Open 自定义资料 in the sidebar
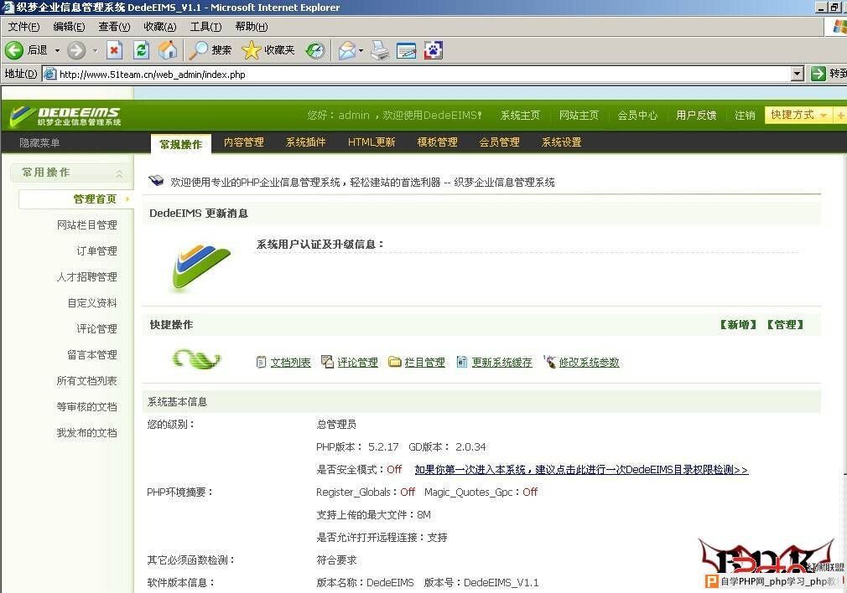Viewport: 847px width, 593px height. [92, 302]
